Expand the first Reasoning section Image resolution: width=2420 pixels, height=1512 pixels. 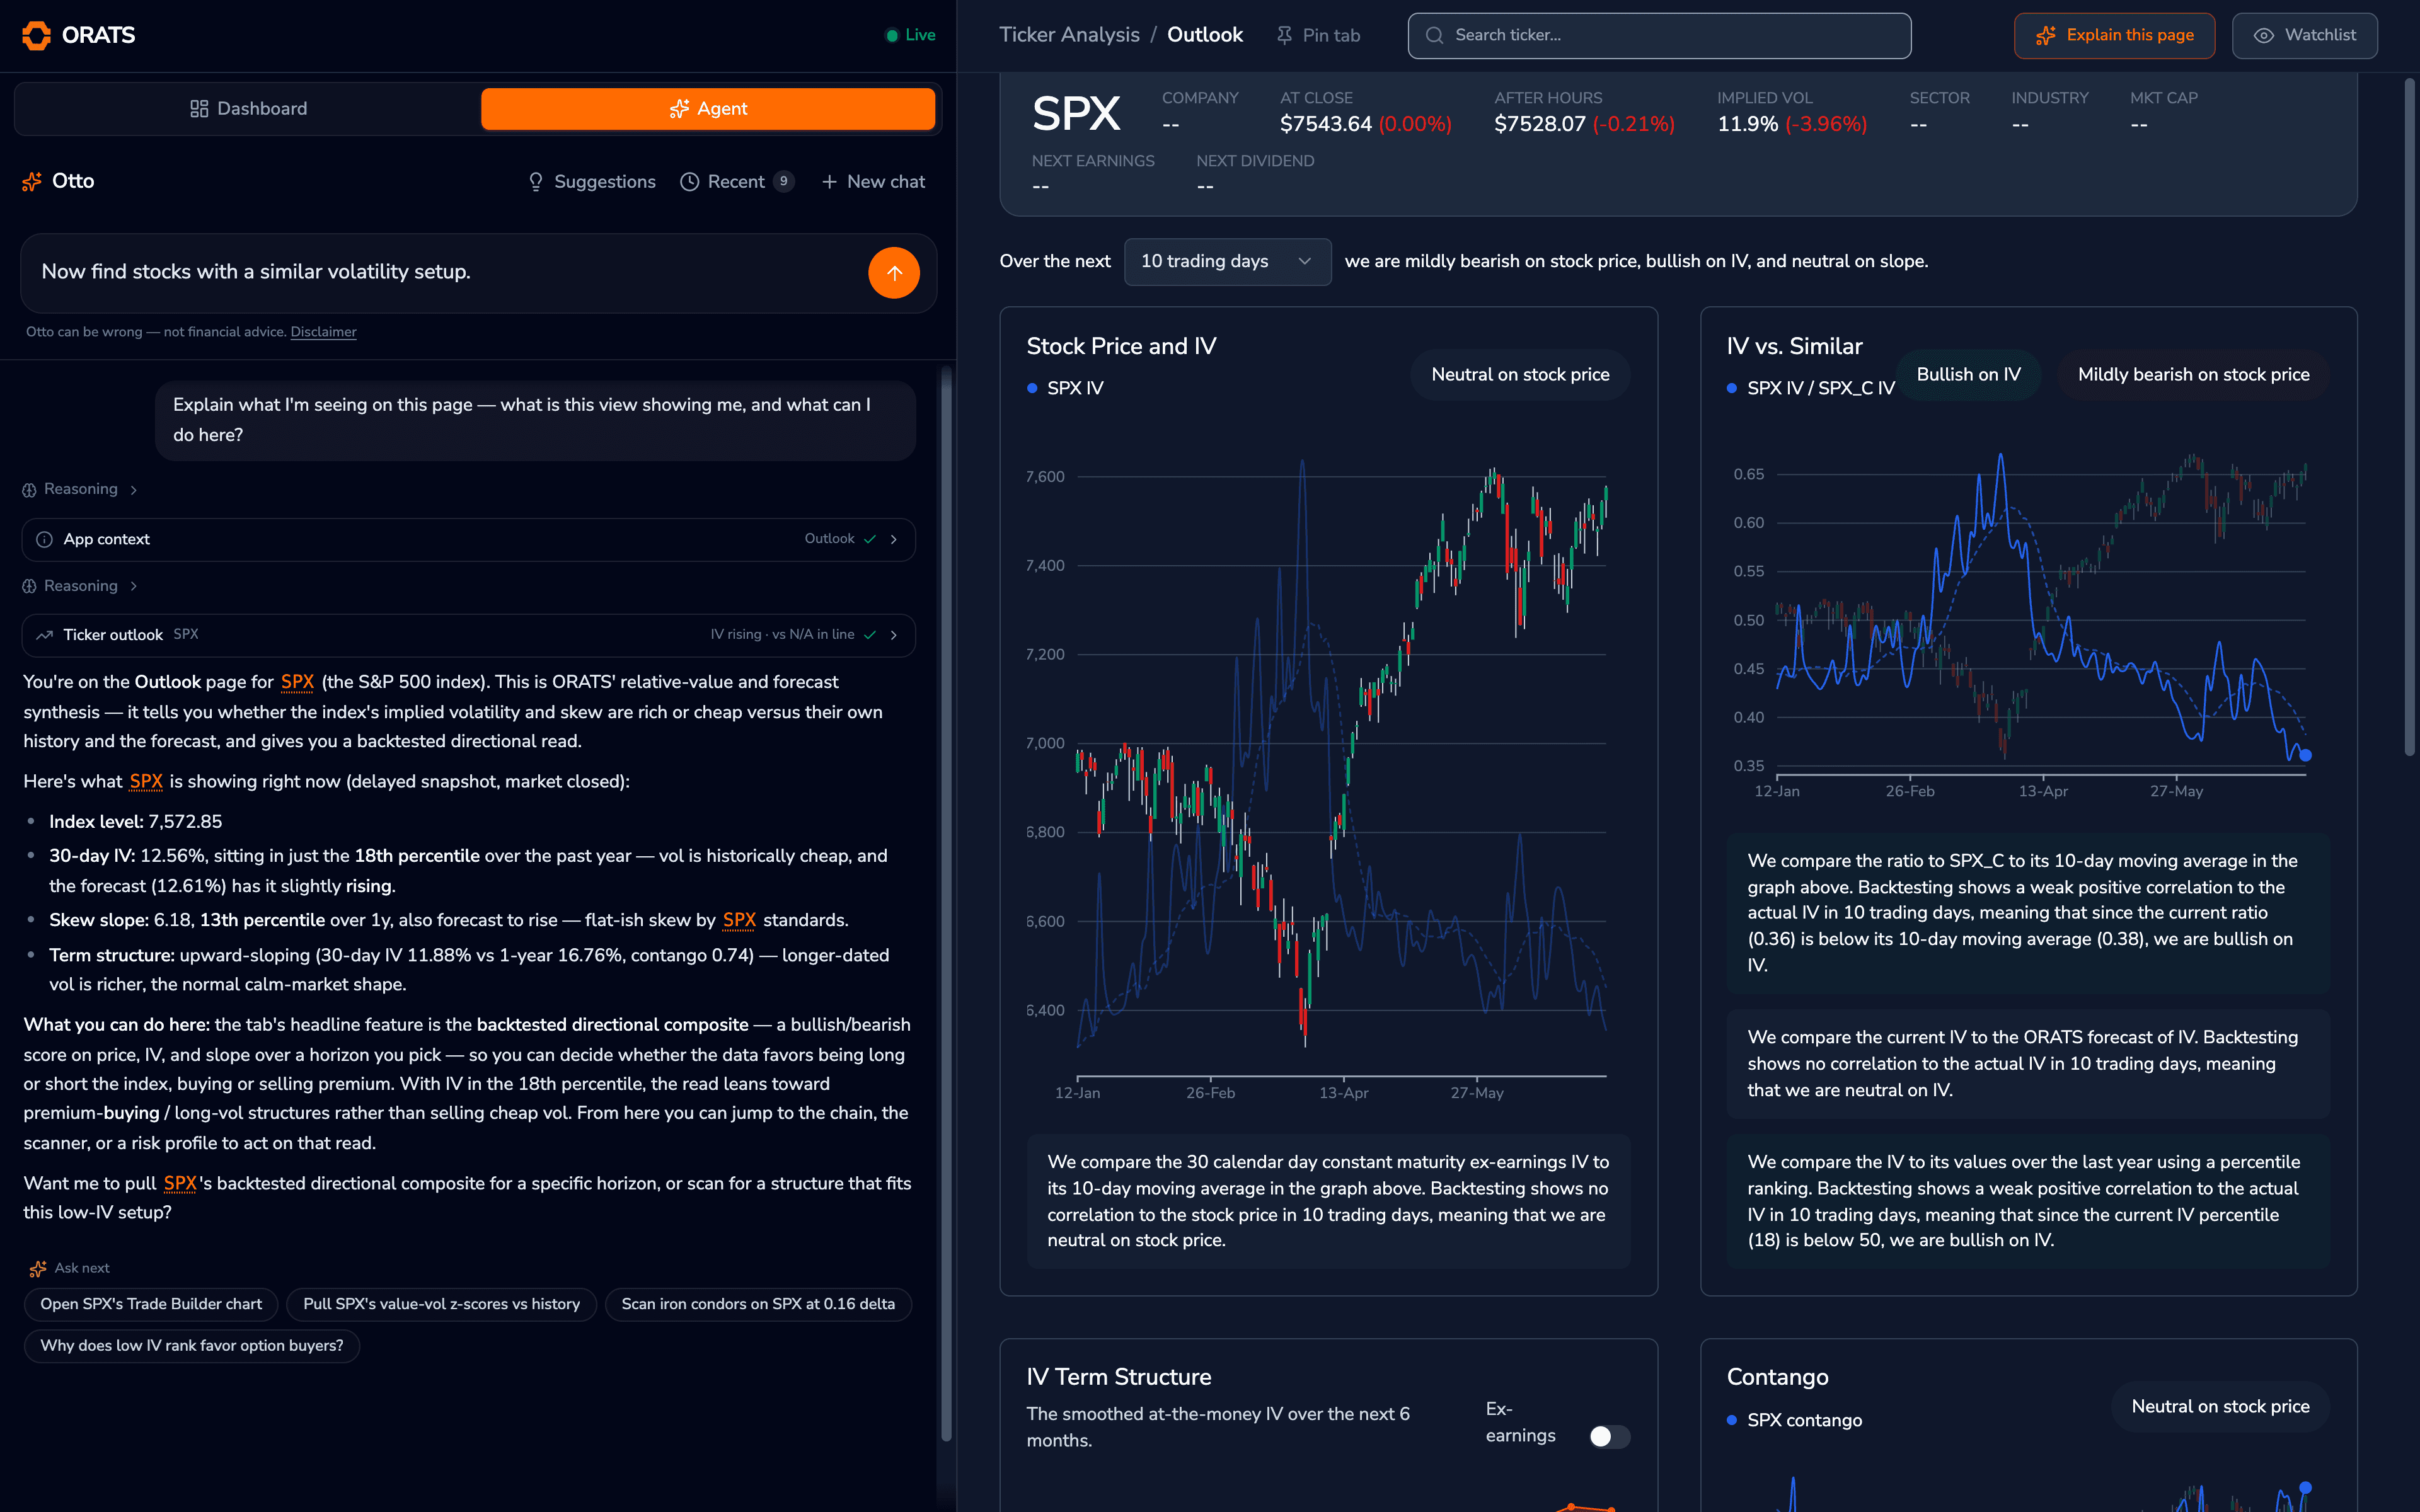coord(80,489)
